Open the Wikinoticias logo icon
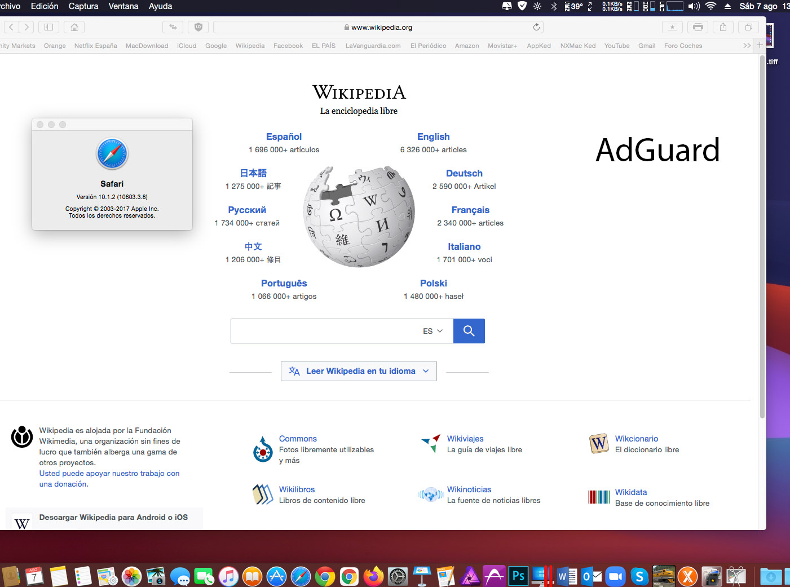Viewport: 790px width, 587px height. coord(431,495)
